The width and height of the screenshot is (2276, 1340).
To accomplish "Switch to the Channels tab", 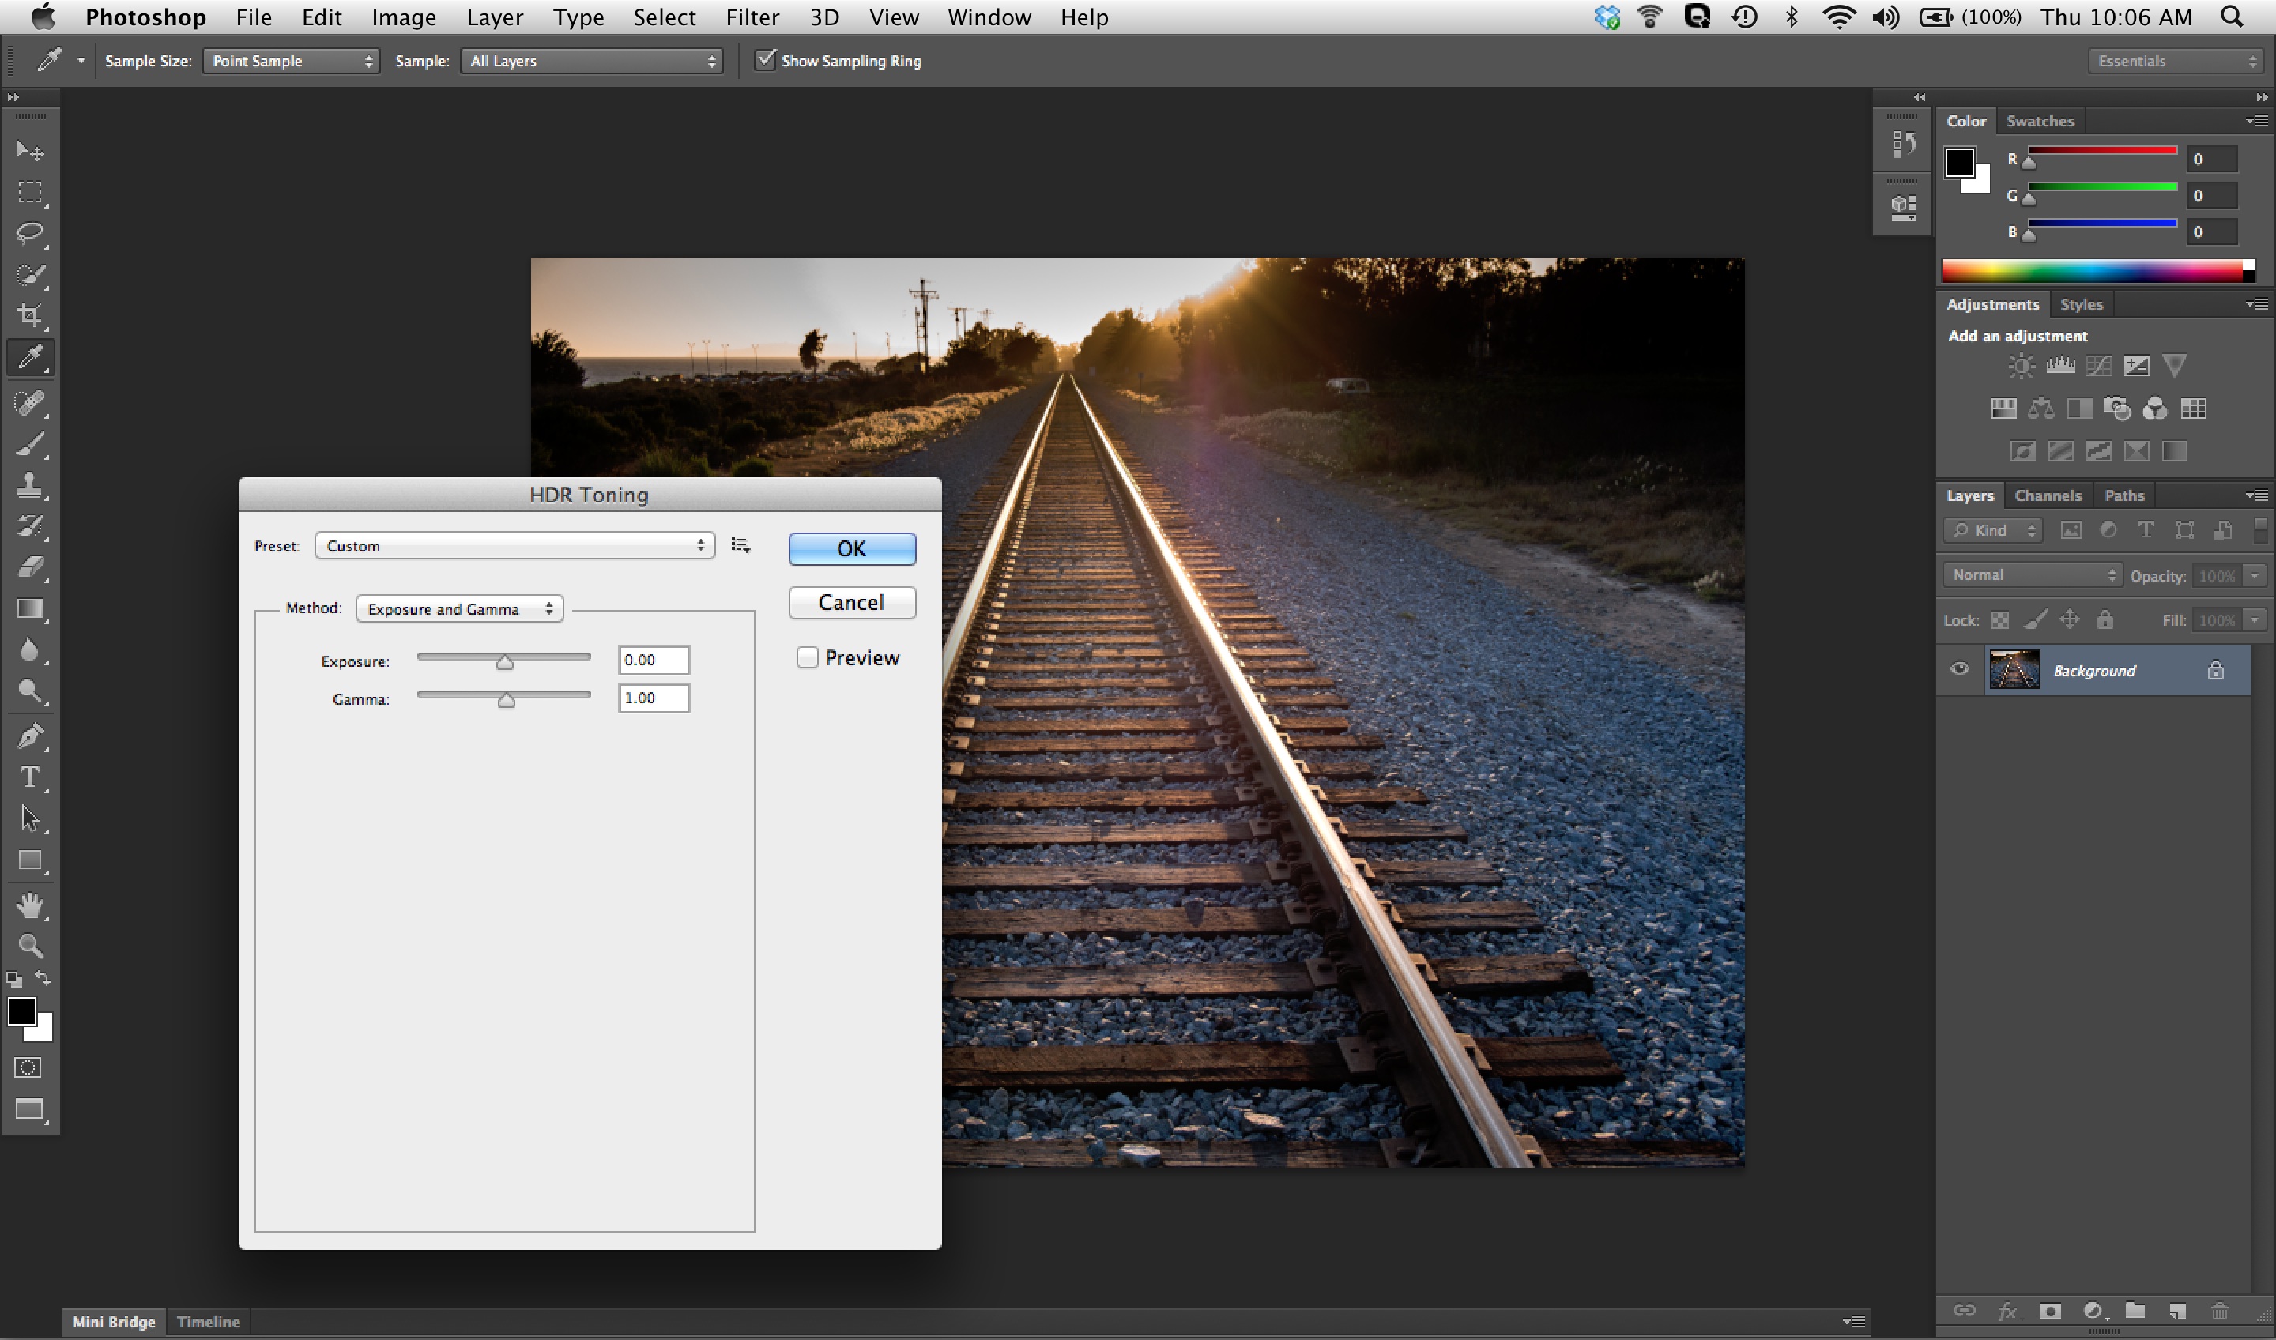I will pos(2047,495).
